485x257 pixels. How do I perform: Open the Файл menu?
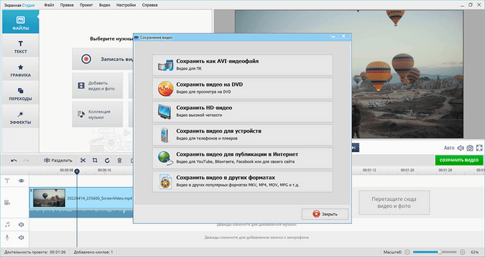48,5
